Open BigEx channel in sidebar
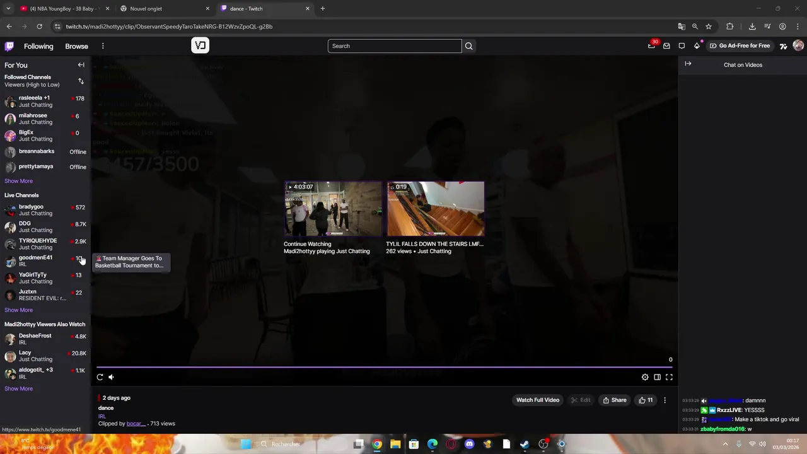 [x=45, y=136]
